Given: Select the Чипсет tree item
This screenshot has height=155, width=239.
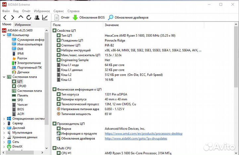Looking at the screenshot, I should click(20, 105).
